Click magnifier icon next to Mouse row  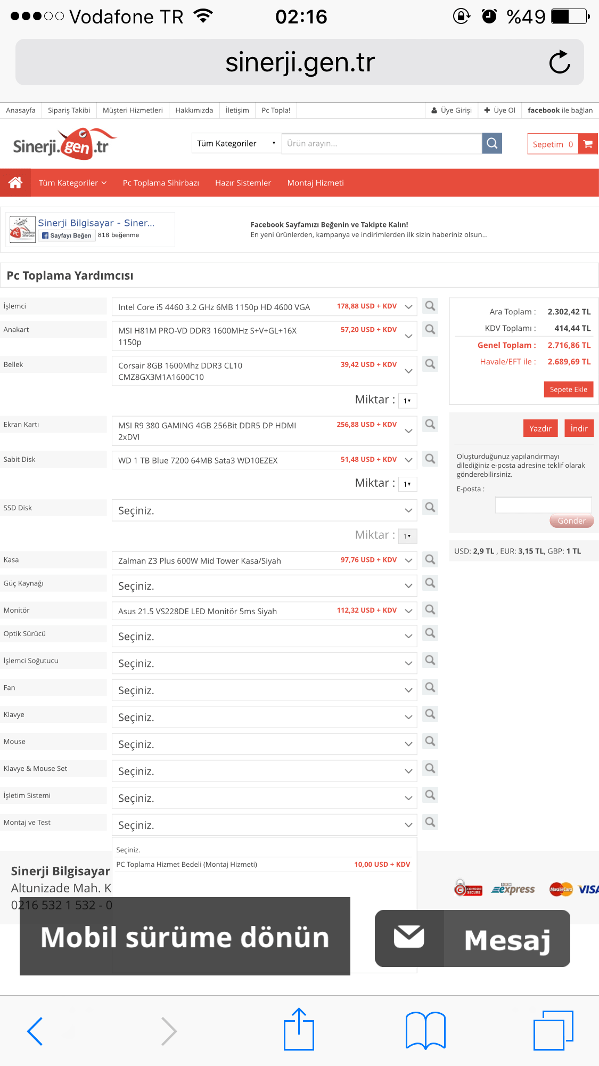430,741
